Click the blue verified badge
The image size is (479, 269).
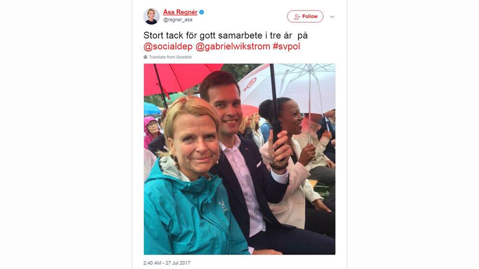202,12
